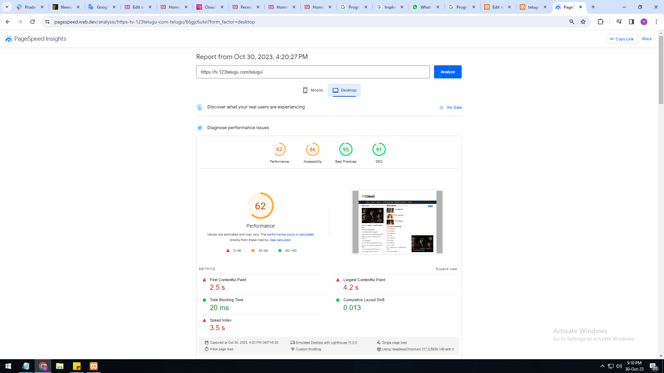Toggle the browser side panel
This screenshot has width=664, height=373.
pos(631,22)
